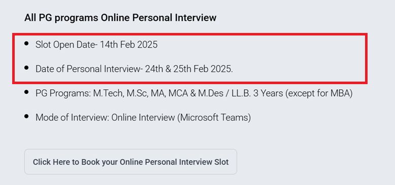395x185 pixels.
Task: Click the (except for MBA) note
Action: tap(319, 93)
